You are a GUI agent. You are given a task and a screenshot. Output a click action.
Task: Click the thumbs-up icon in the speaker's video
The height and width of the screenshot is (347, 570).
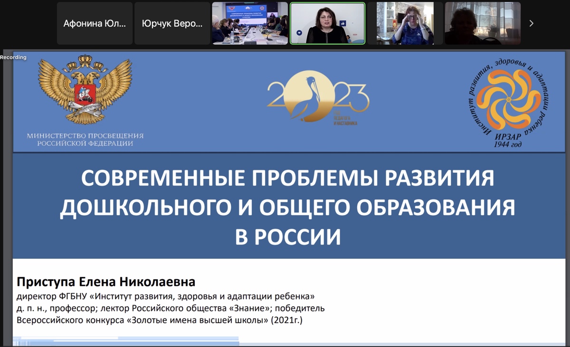[x=342, y=24]
